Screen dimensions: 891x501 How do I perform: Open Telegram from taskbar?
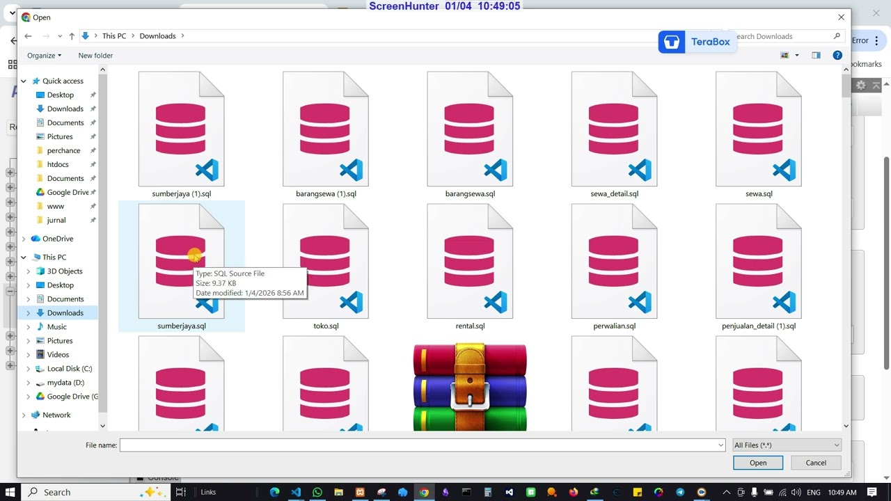[x=680, y=492]
